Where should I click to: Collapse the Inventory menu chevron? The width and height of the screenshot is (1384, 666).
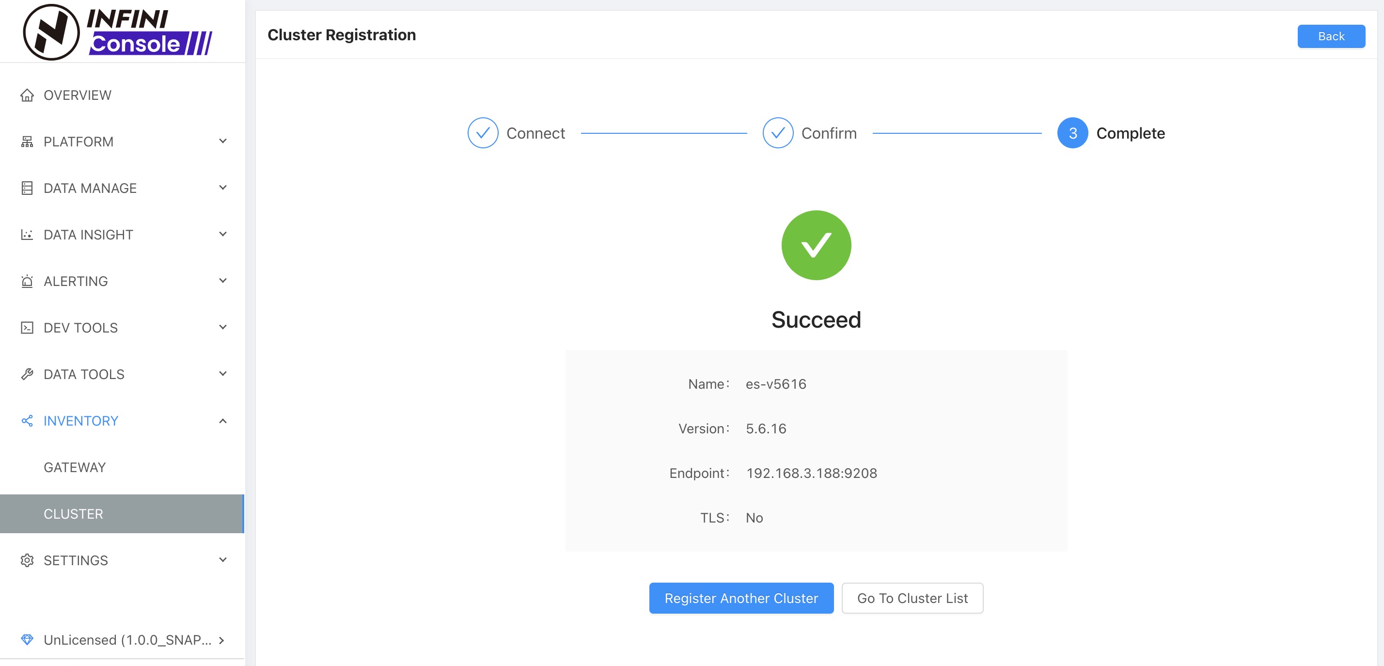[x=223, y=421]
